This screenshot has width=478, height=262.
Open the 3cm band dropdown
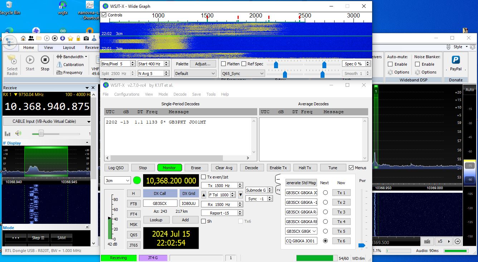click(117, 181)
